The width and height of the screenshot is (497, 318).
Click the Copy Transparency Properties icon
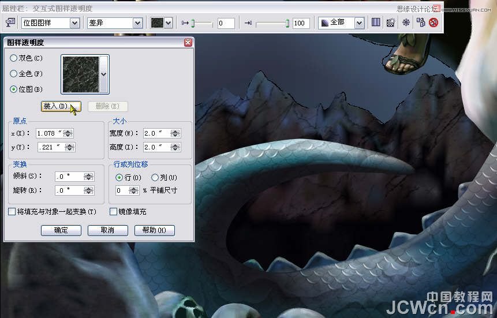420,23
